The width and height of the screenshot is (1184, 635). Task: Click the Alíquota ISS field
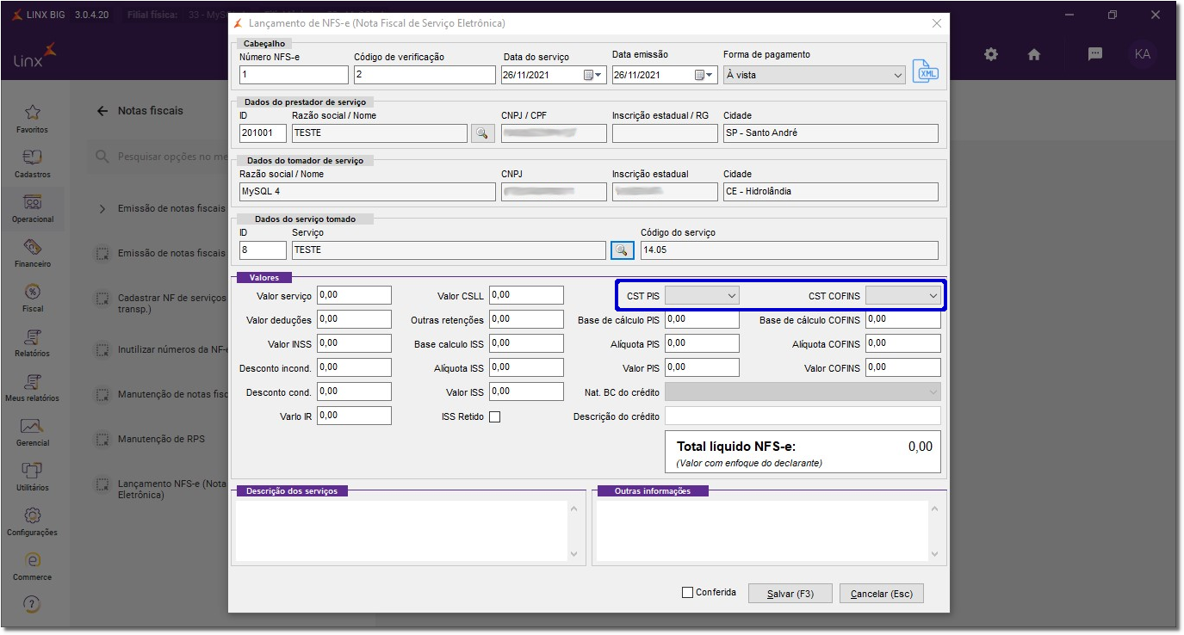point(526,367)
